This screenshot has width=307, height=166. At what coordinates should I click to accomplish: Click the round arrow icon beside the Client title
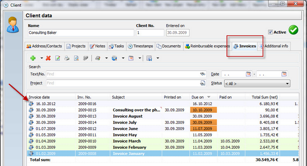coord(6,5)
